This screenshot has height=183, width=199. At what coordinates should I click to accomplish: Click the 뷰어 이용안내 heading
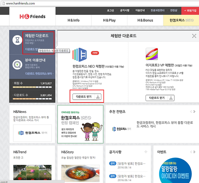[35, 60]
